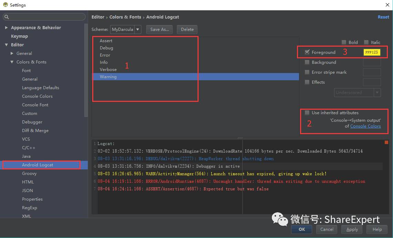Screen dimensions: 393x238
Task: Click the settings tree scrollbar
Action: point(86,70)
